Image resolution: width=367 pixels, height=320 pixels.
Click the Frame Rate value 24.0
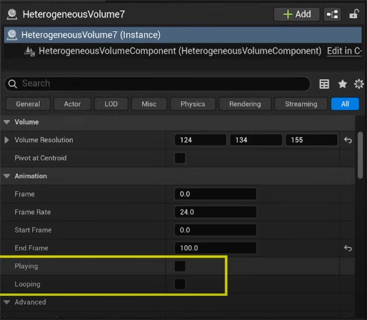[216, 212]
